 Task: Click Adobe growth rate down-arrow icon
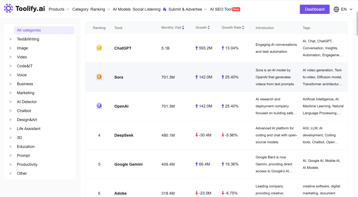point(223,193)
